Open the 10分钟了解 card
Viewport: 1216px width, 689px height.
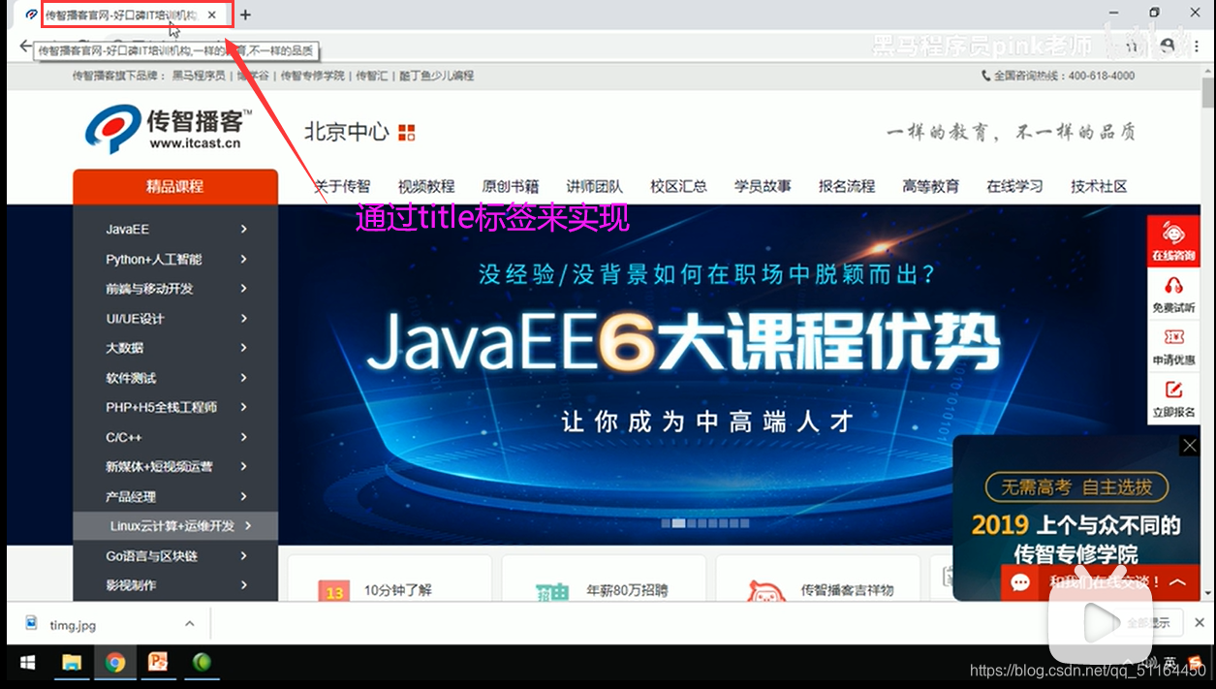[x=390, y=578]
